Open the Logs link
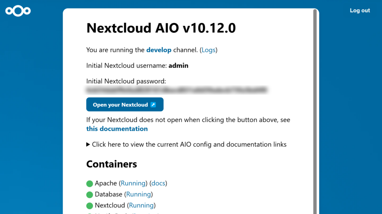 click(209, 50)
